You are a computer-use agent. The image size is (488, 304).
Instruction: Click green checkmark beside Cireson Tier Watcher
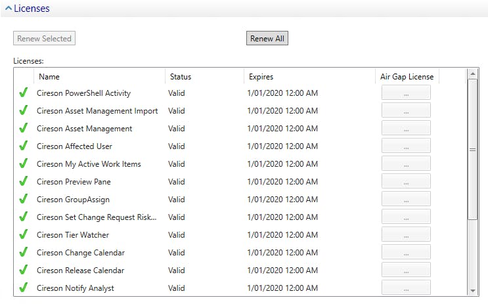[24, 235]
